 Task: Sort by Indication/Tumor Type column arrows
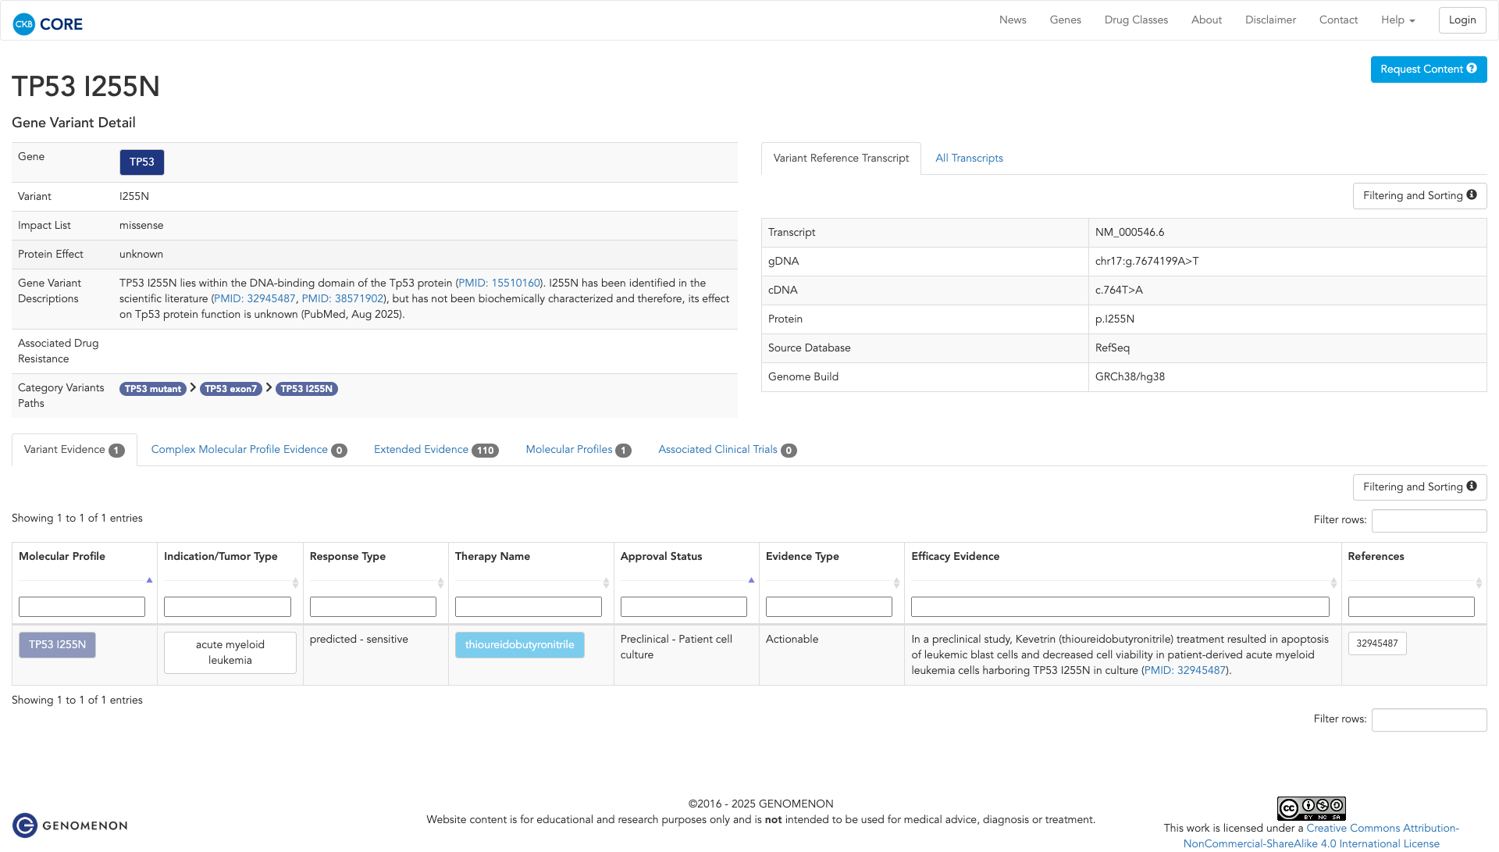(x=295, y=583)
